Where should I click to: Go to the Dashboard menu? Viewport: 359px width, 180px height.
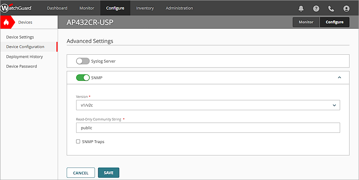click(57, 8)
